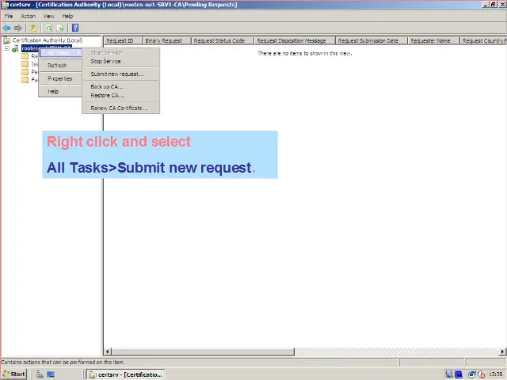The height and width of the screenshot is (380, 507).
Task: Select Back up CA option
Action: pyautogui.click(x=106, y=86)
